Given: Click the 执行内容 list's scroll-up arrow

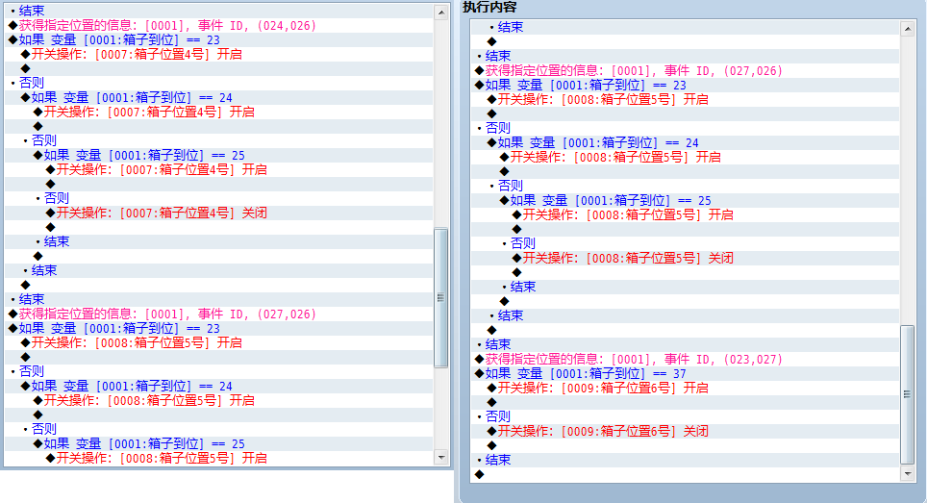Looking at the screenshot, I should point(908,28).
